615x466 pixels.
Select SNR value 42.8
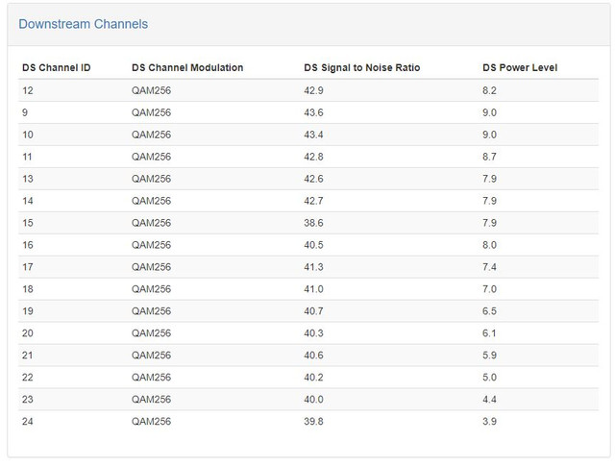click(x=313, y=157)
